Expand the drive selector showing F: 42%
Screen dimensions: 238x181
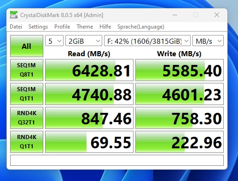(147, 41)
